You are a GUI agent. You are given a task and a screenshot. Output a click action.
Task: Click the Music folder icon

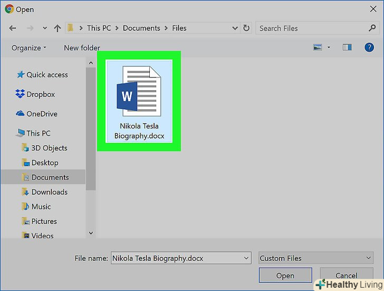25,207
